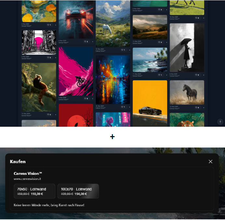Heart the pink mountain biker artwork

pos(85,98)
